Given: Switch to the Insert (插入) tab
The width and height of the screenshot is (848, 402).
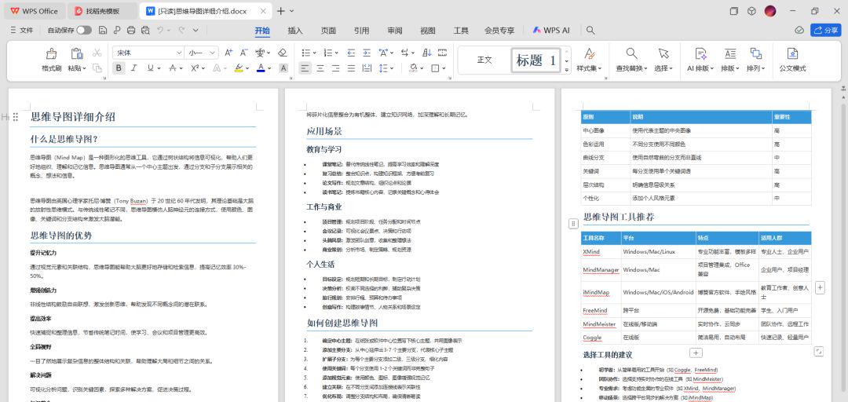Looking at the screenshot, I should [x=295, y=31].
